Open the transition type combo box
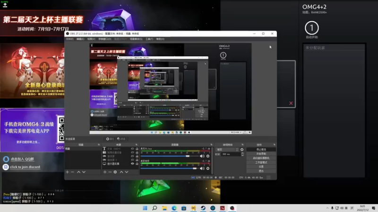Screen dimensions: 378x212 pos(227,149)
